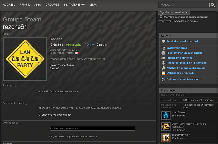
Task: Open the GROUPES menu item
Action: (x=52, y=5)
